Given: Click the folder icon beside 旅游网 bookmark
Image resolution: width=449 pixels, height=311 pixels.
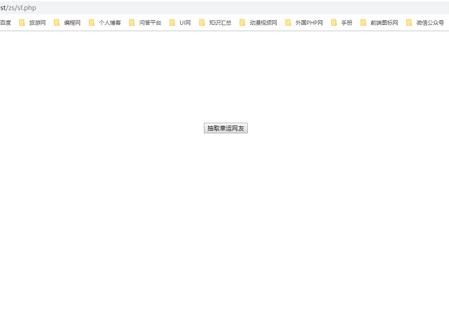Looking at the screenshot, I should (22, 22).
